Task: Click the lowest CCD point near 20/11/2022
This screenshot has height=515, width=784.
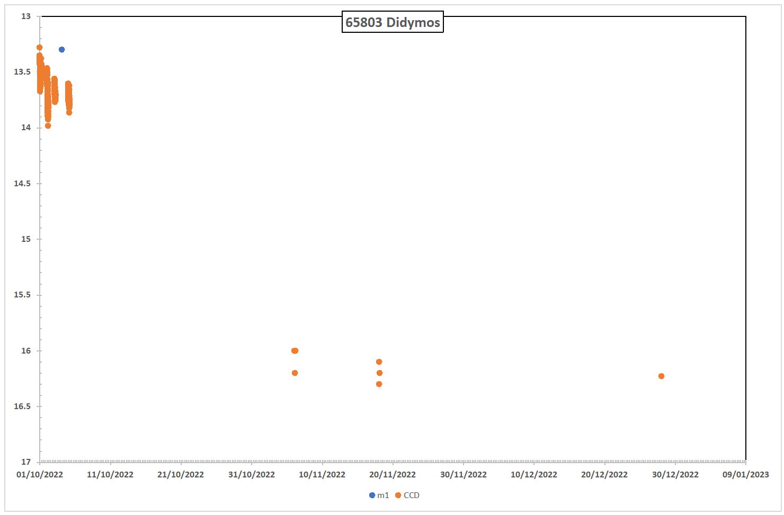Action: pyautogui.click(x=379, y=384)
